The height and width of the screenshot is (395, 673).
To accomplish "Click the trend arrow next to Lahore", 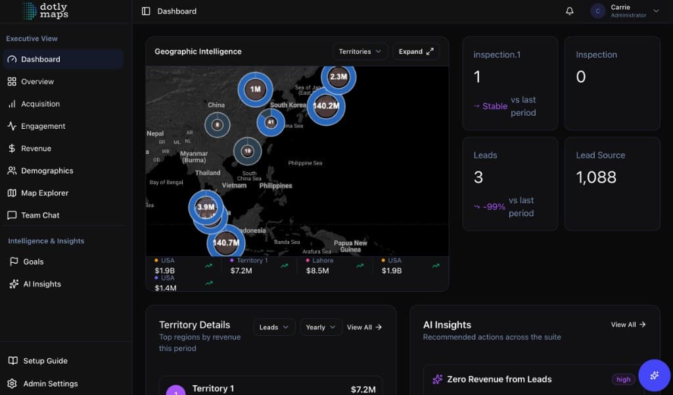I will tap(360, 266).
